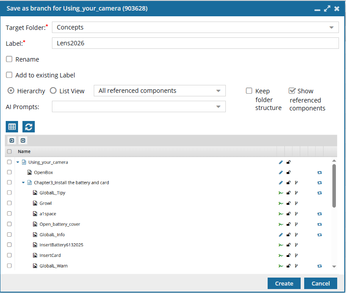Check Add to existing Label
The height and width of the screenshot is (293, 346).
coord(9,75)
